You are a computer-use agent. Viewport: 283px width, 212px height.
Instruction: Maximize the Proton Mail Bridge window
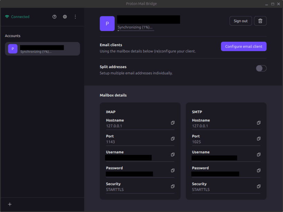point(273,4)
